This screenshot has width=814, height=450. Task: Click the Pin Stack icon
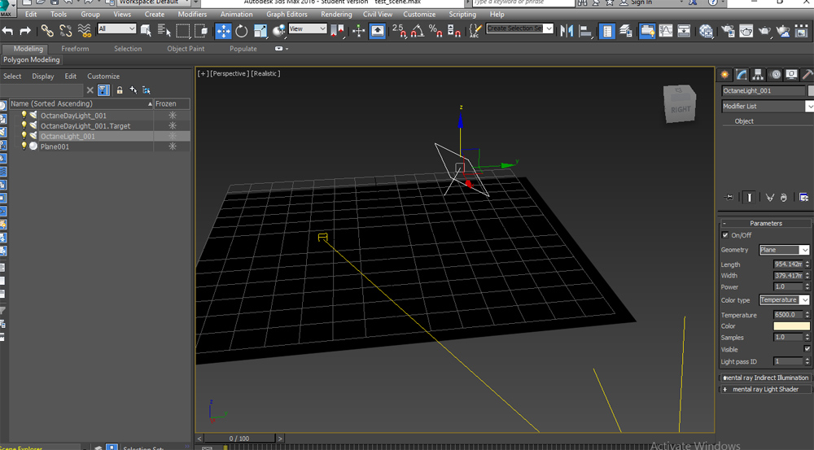click(729, 197)
